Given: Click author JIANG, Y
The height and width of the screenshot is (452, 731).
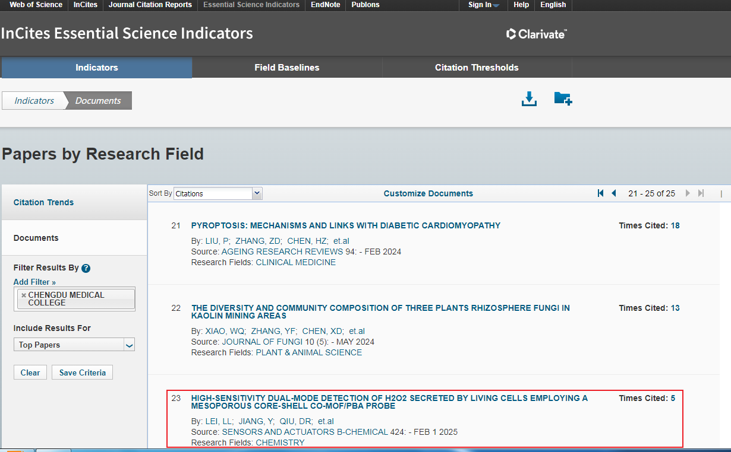Looking at the screenshot, I should tap(257, 421).
